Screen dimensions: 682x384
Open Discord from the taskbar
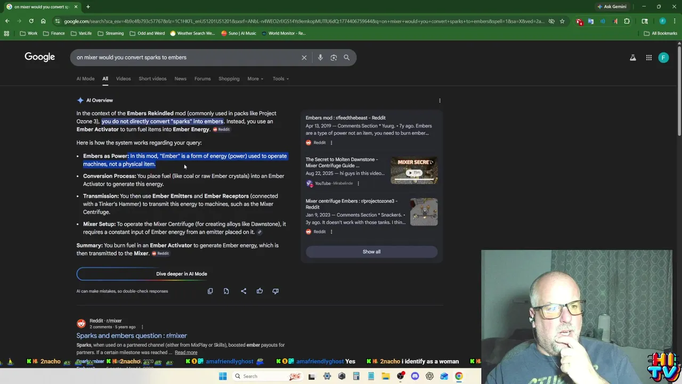(x=415, y=376)
